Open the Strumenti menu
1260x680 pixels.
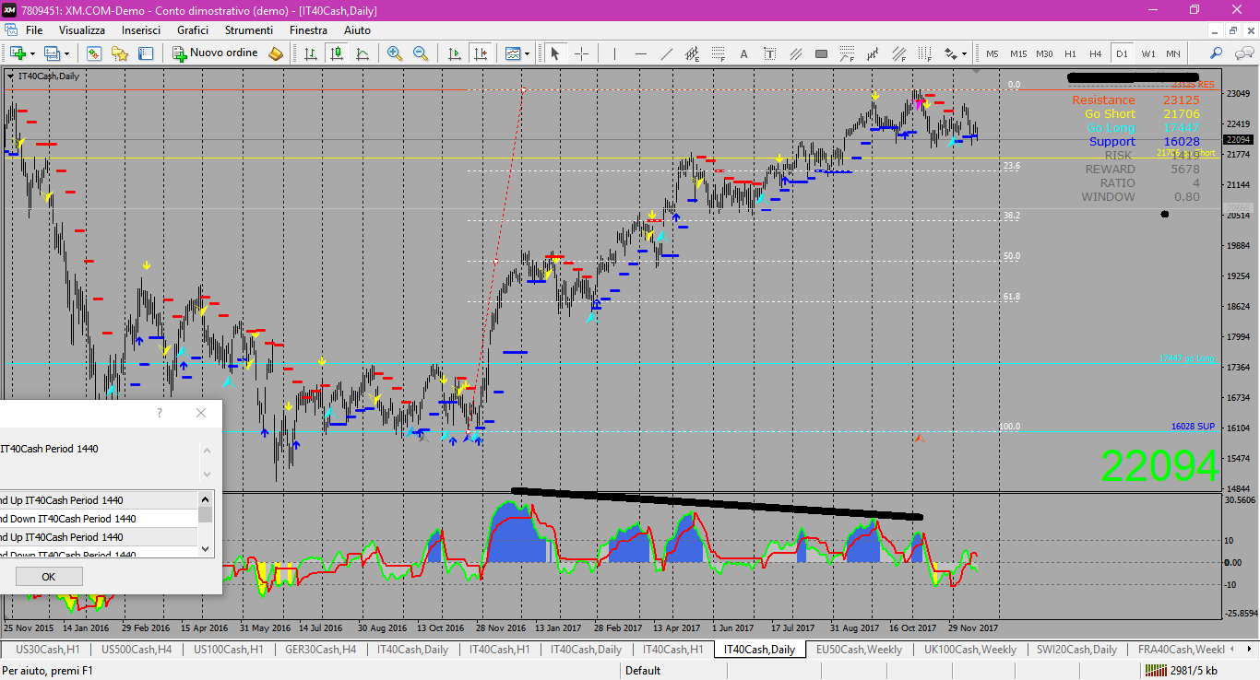[x=249, y=30]
